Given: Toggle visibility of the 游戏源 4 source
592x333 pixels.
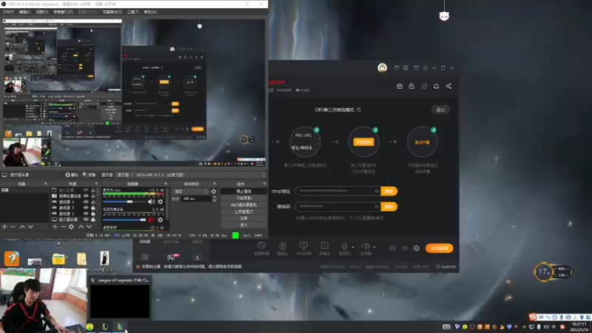Looking at the screenshot, I should 86,202.
